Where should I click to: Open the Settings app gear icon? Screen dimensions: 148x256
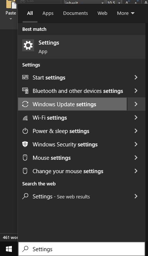click(x=28, y=45)
